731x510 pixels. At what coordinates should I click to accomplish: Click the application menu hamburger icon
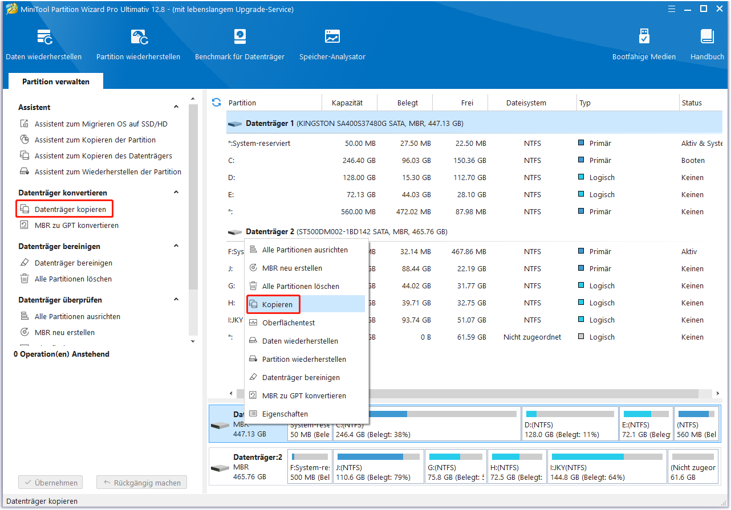click(x=672, y=9)
